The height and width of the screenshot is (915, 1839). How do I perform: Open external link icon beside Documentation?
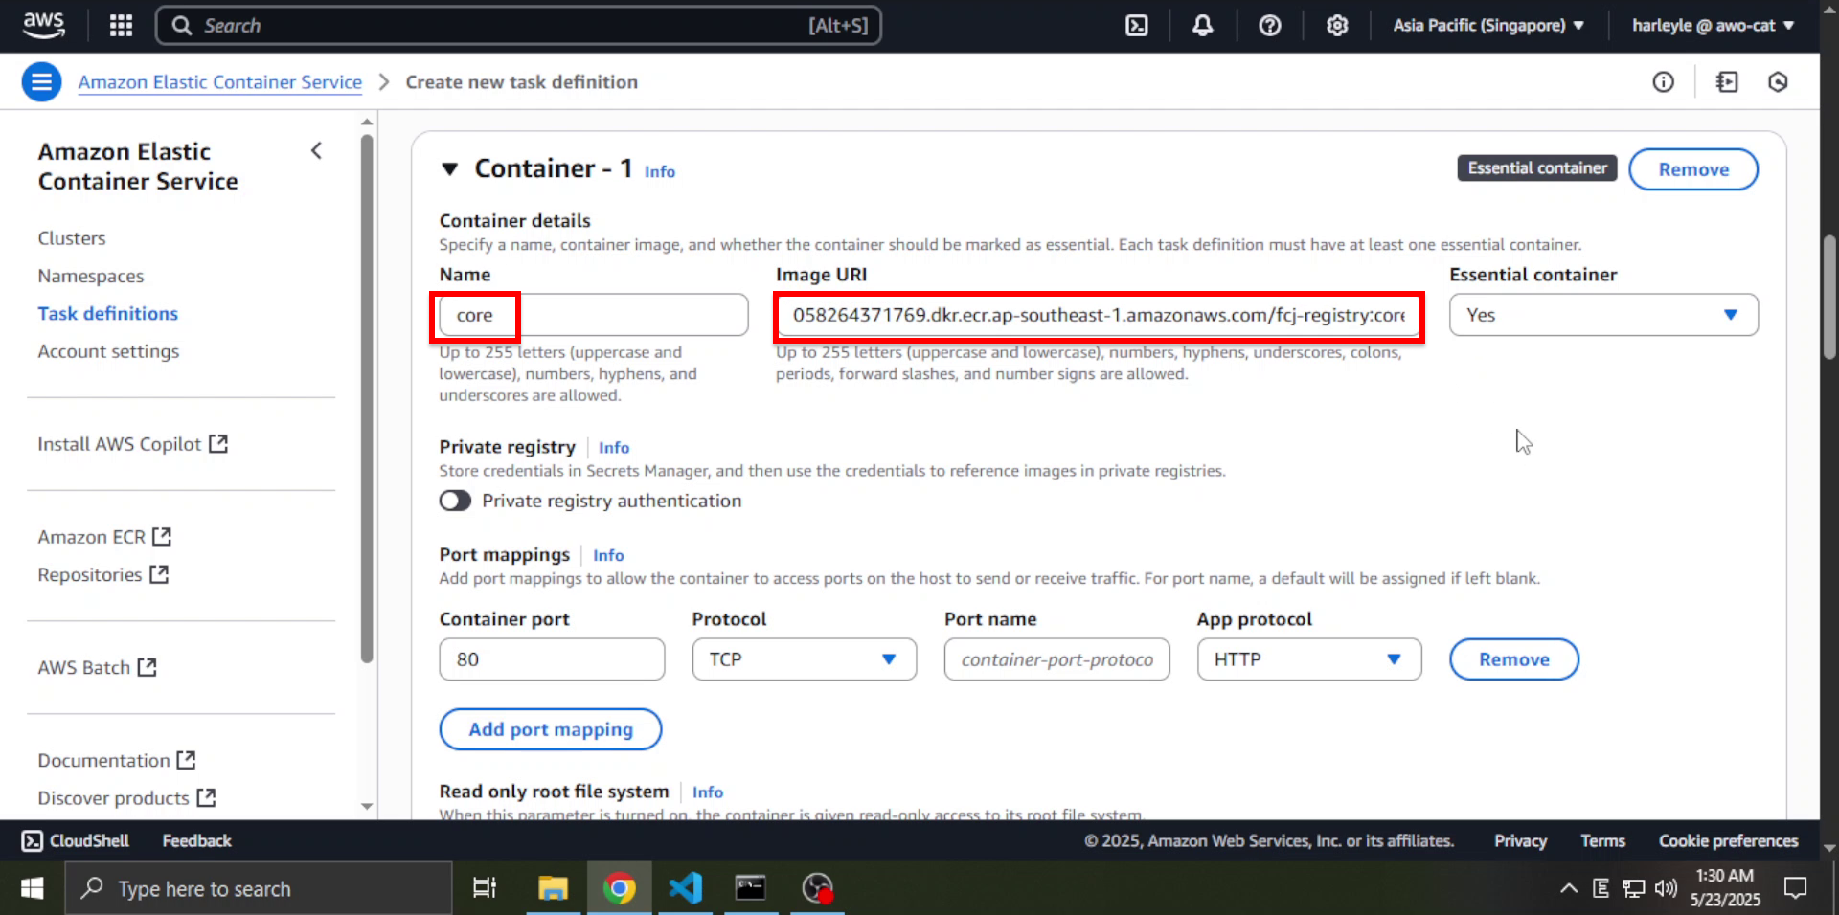coord(186,760)
